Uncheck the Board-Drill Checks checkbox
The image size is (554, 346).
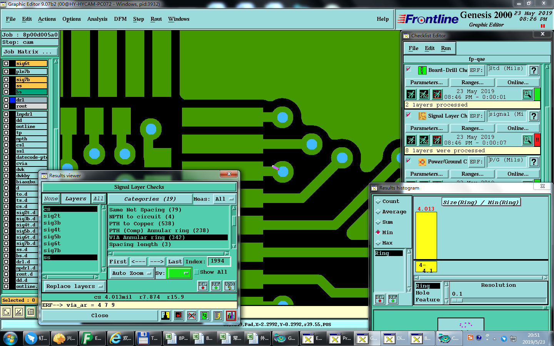[409, 69]
